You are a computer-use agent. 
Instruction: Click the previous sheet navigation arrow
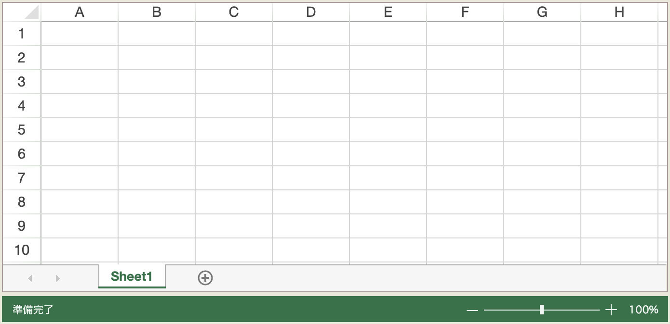pos(30,278)
